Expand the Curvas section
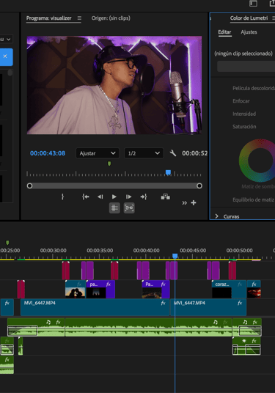 coord(216,216)
